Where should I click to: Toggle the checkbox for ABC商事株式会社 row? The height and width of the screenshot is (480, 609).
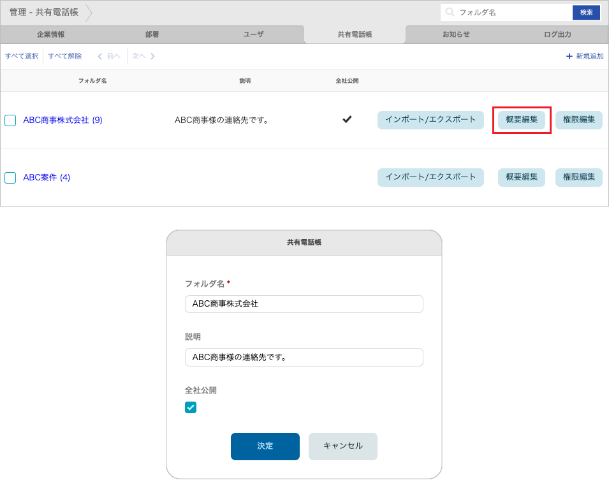[10, 120]
